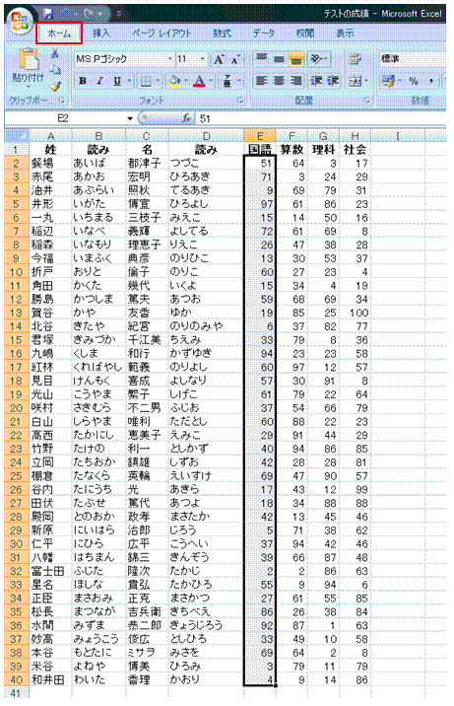Toggle italic formatting

pos(99,81)
